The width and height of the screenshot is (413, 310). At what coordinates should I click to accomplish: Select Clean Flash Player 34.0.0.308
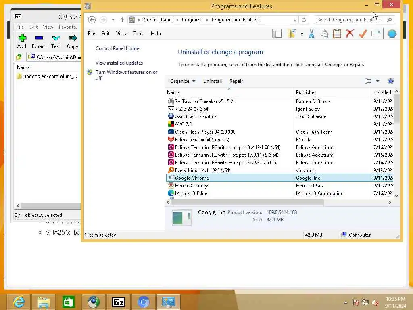(280, 132)
